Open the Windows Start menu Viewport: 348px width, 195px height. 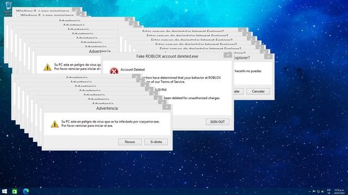coord(4,191)
